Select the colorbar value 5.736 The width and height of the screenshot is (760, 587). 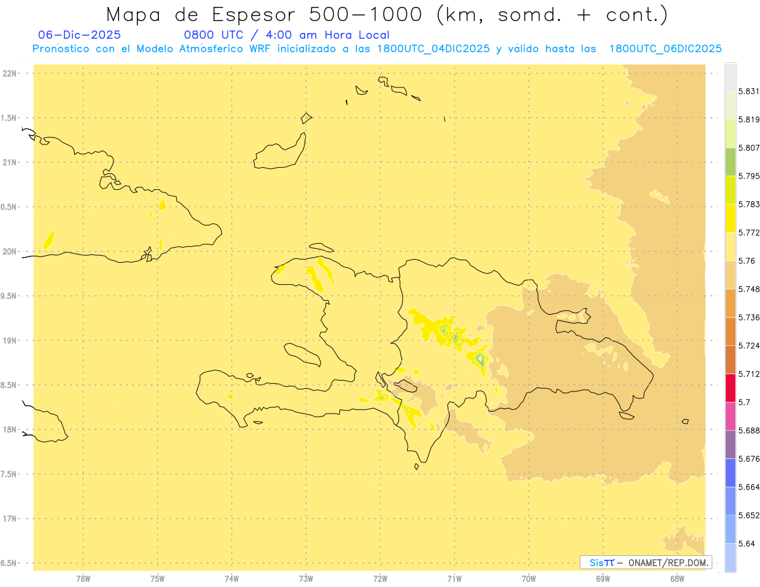[x=749, y=317]
